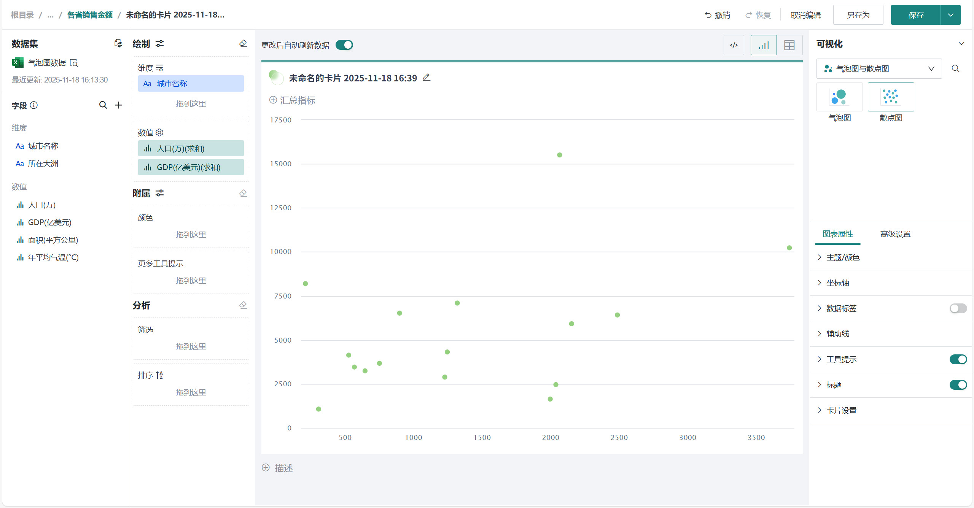Click the 另存为 button

pos(858,15)
